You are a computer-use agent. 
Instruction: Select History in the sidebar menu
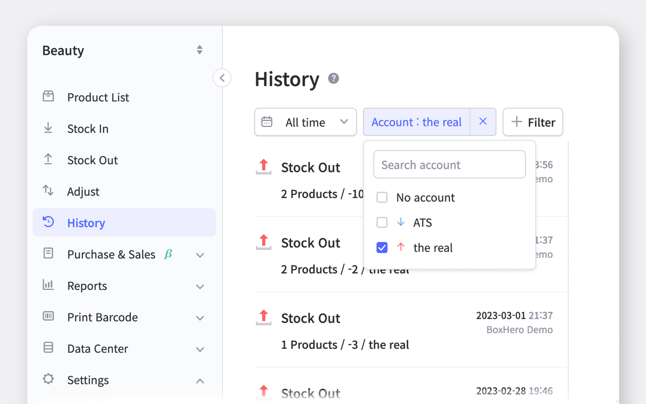(x=86, y=223)
